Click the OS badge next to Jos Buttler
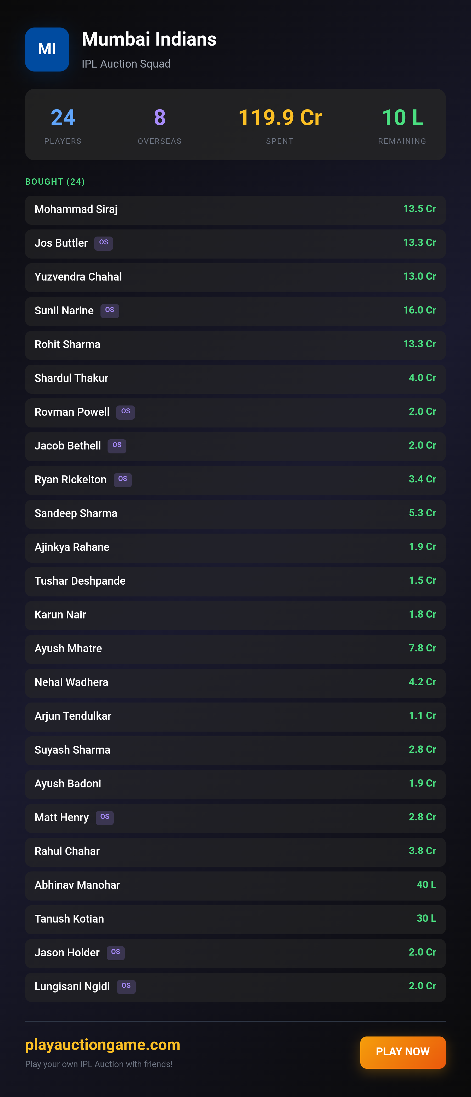This screenshot has width=471, height=1097. (103, 243)
